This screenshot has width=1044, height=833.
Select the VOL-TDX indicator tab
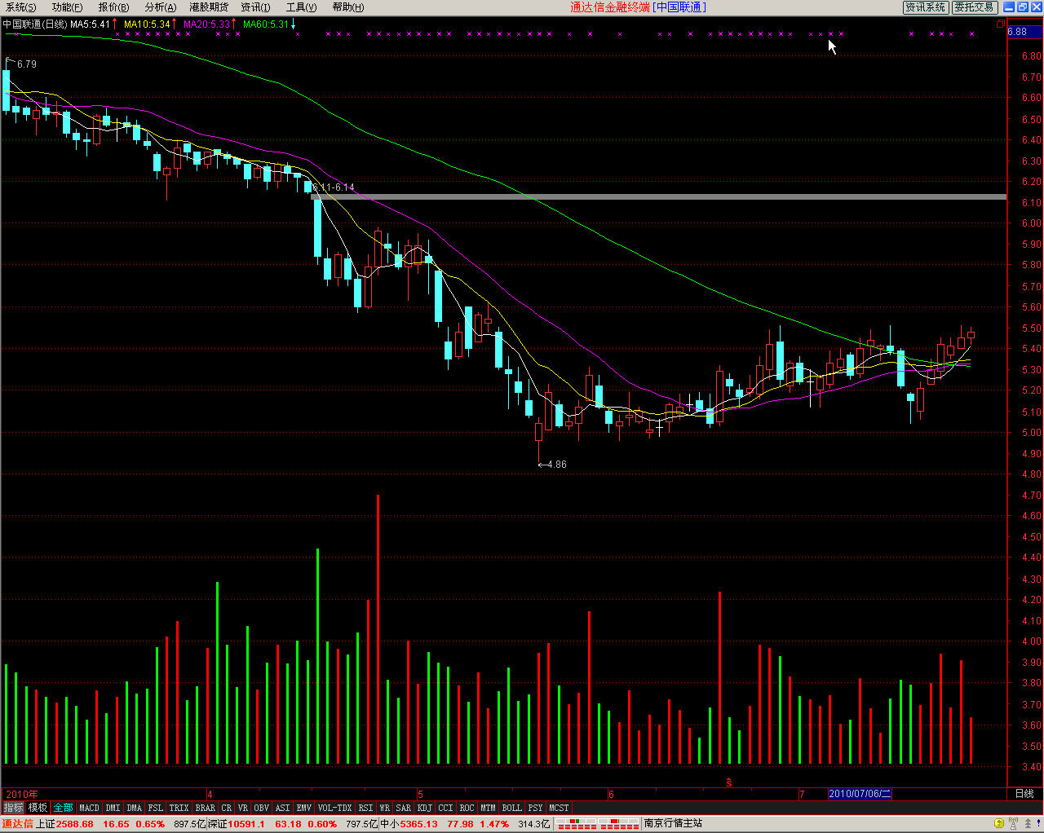click(x=335, y=808)
